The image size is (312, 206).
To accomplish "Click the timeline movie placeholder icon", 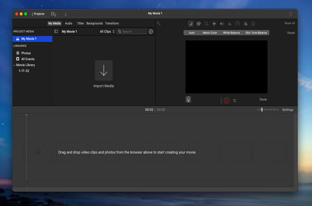I will [x=38, y=152].
